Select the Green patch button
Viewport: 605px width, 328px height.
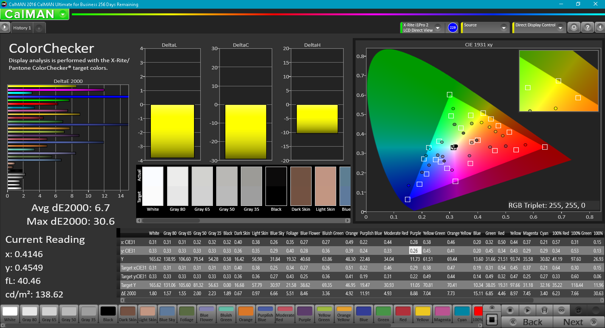click(x=383, y=314)
